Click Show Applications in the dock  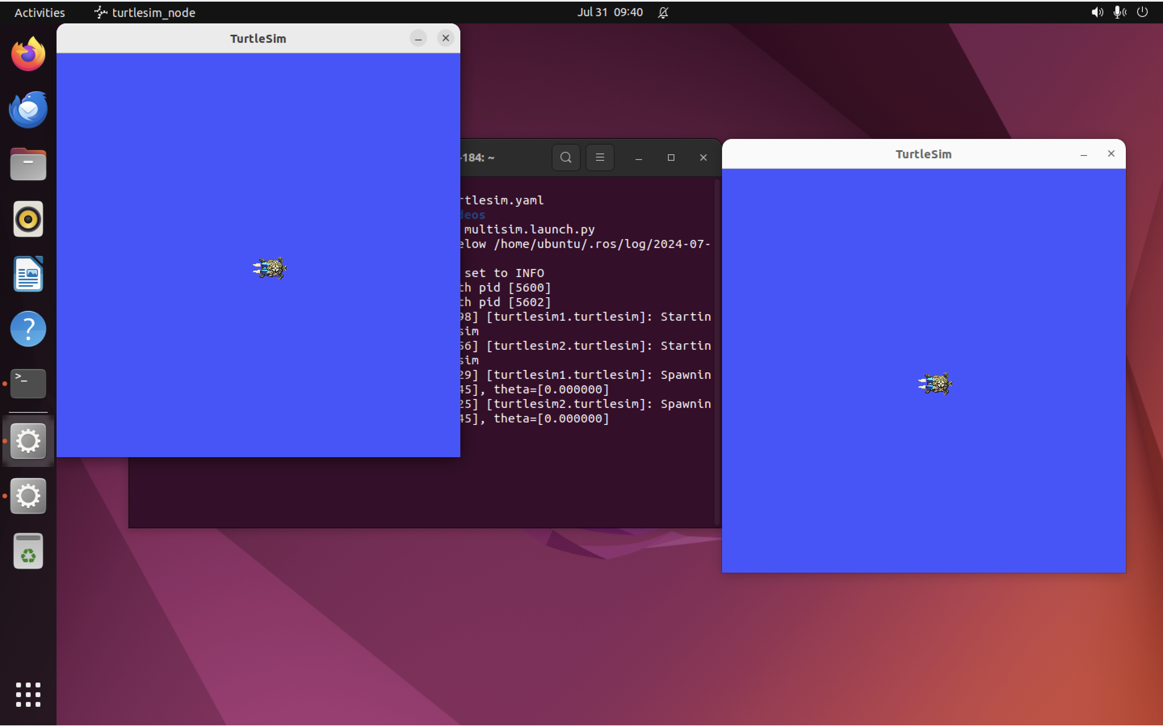pyautogui.click(x=28, y=694)
